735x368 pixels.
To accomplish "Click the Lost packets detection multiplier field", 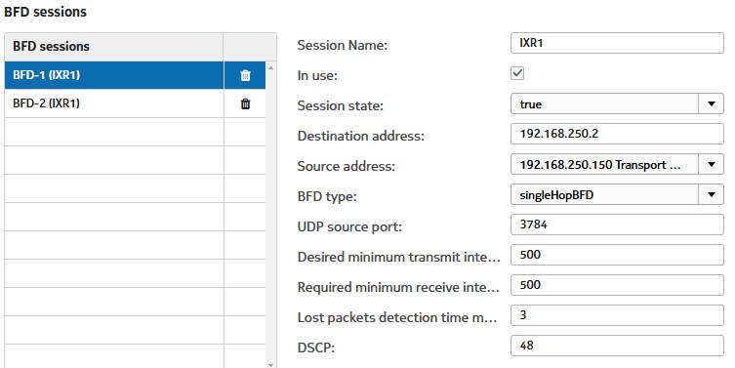I will pyautogui.click(x=617, y=315).
